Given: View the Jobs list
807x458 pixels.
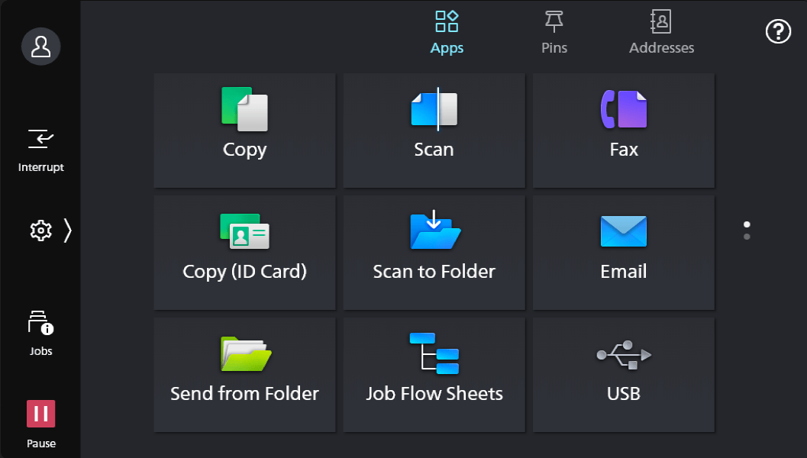Looking at the screenshot, I should point(40,332).
